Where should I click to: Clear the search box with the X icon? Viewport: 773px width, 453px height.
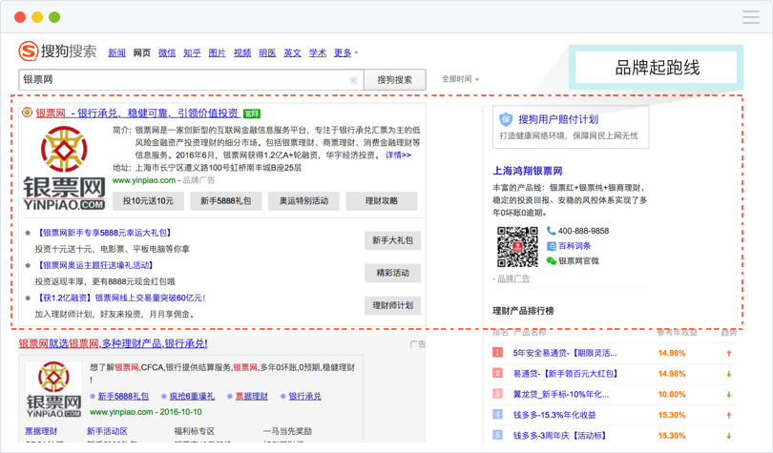tap(353, 80)
